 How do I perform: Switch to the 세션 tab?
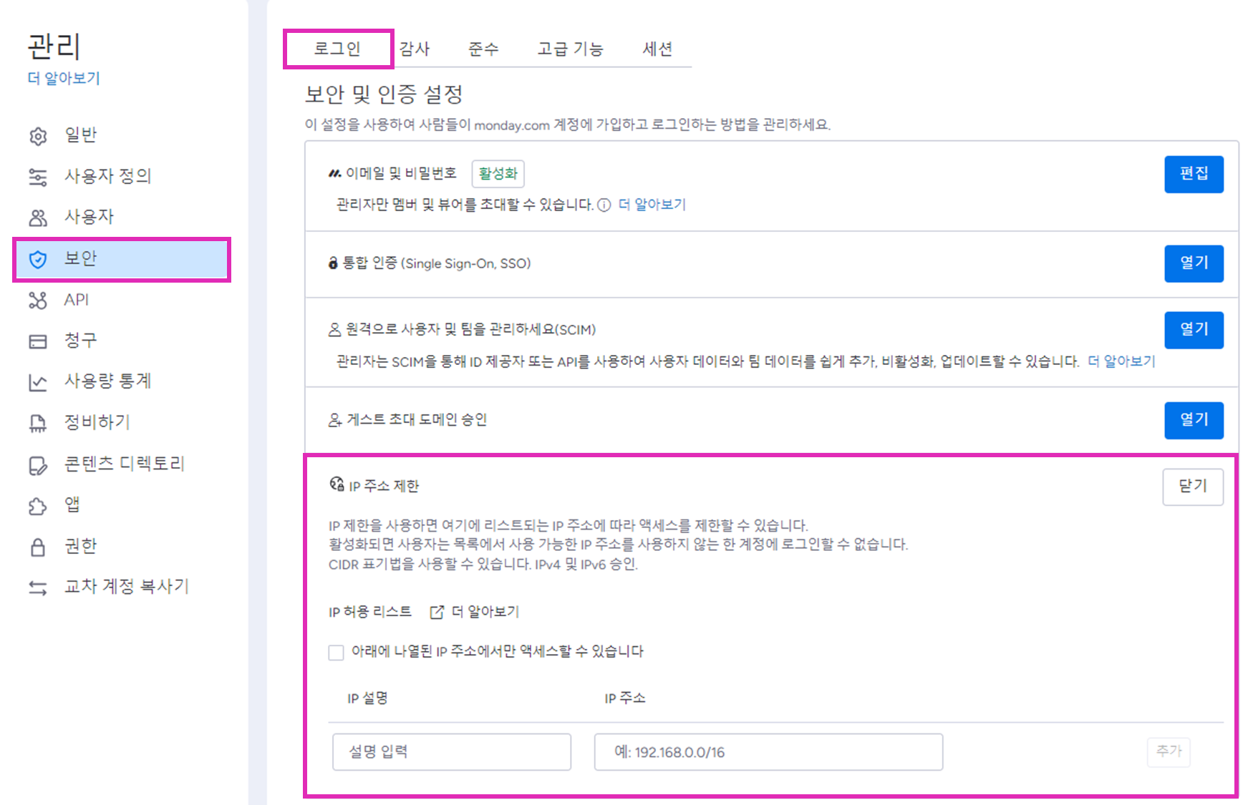point(658,48)
